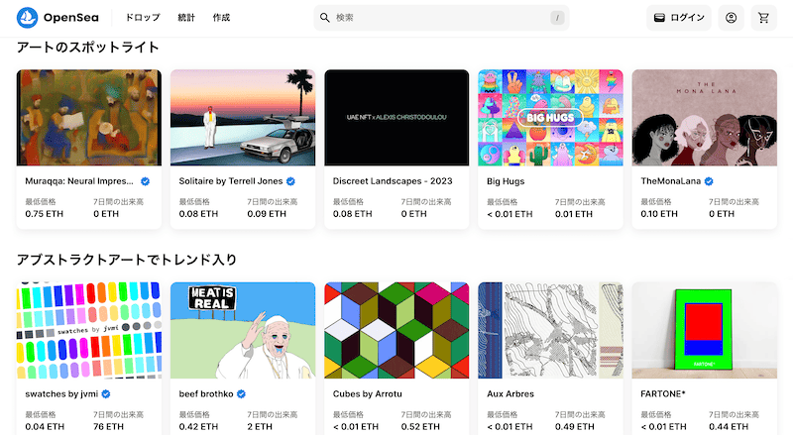Open Cubes by Arrotu geometric image
793x435 pixels.
[396, 330]
